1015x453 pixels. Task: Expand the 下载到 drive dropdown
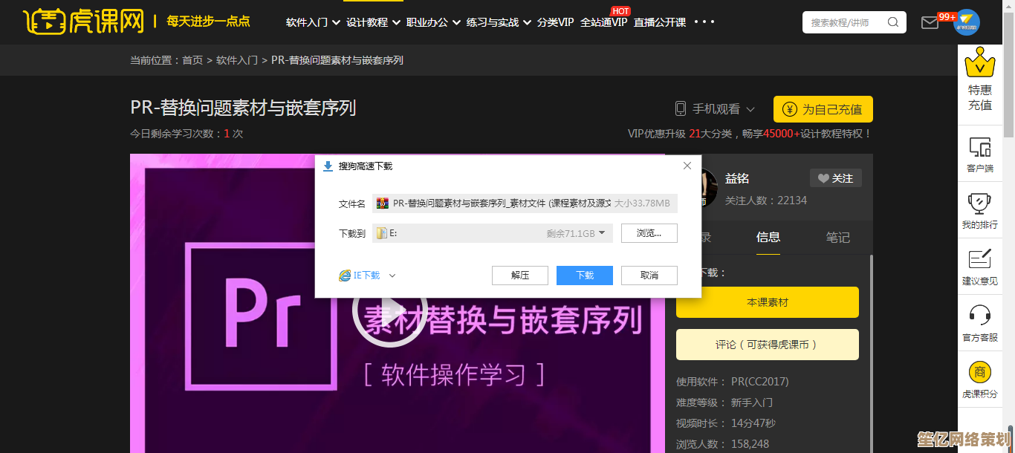pyautogui.click(x=601, y=233)
